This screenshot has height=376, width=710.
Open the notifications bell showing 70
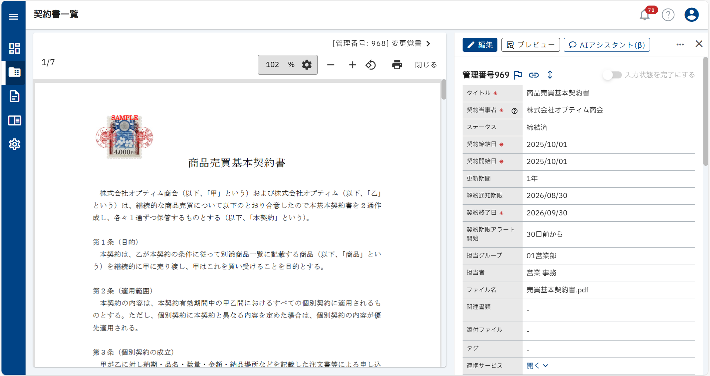(644, 15)
